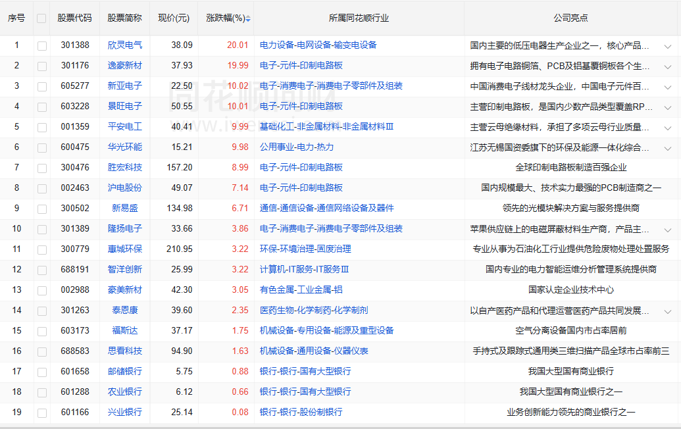Check the 农业银行 row checkbox
This screenshot has width=681, height=429.
click(42, 393)
